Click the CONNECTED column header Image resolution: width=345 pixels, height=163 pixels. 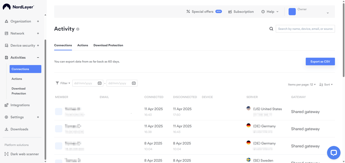click(154, 97)
